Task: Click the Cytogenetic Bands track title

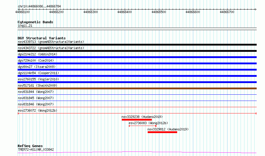Action: (35, 22)
